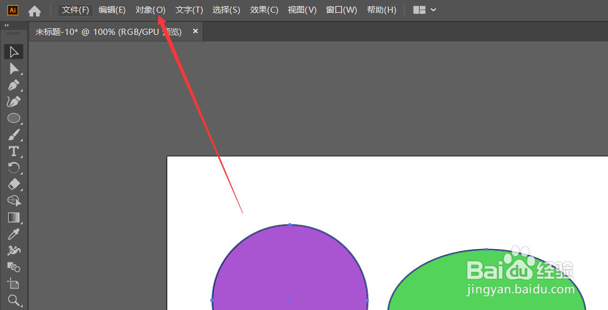This screenshot has height=310, width=608.
Task: Select the Warp tool
Action: [14, 250]
